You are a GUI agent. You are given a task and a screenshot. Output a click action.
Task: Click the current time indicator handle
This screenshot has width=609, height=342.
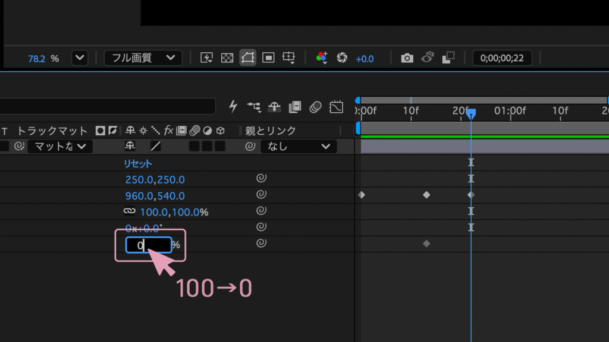(471, 113)
